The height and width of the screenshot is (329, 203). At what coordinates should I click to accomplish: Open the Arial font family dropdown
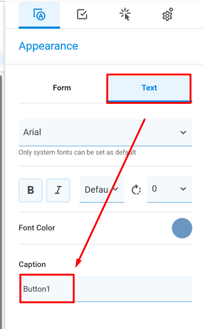105,133
